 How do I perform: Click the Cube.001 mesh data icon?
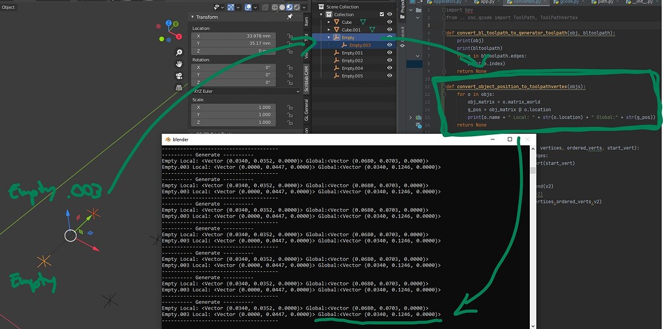click(372, 30)
